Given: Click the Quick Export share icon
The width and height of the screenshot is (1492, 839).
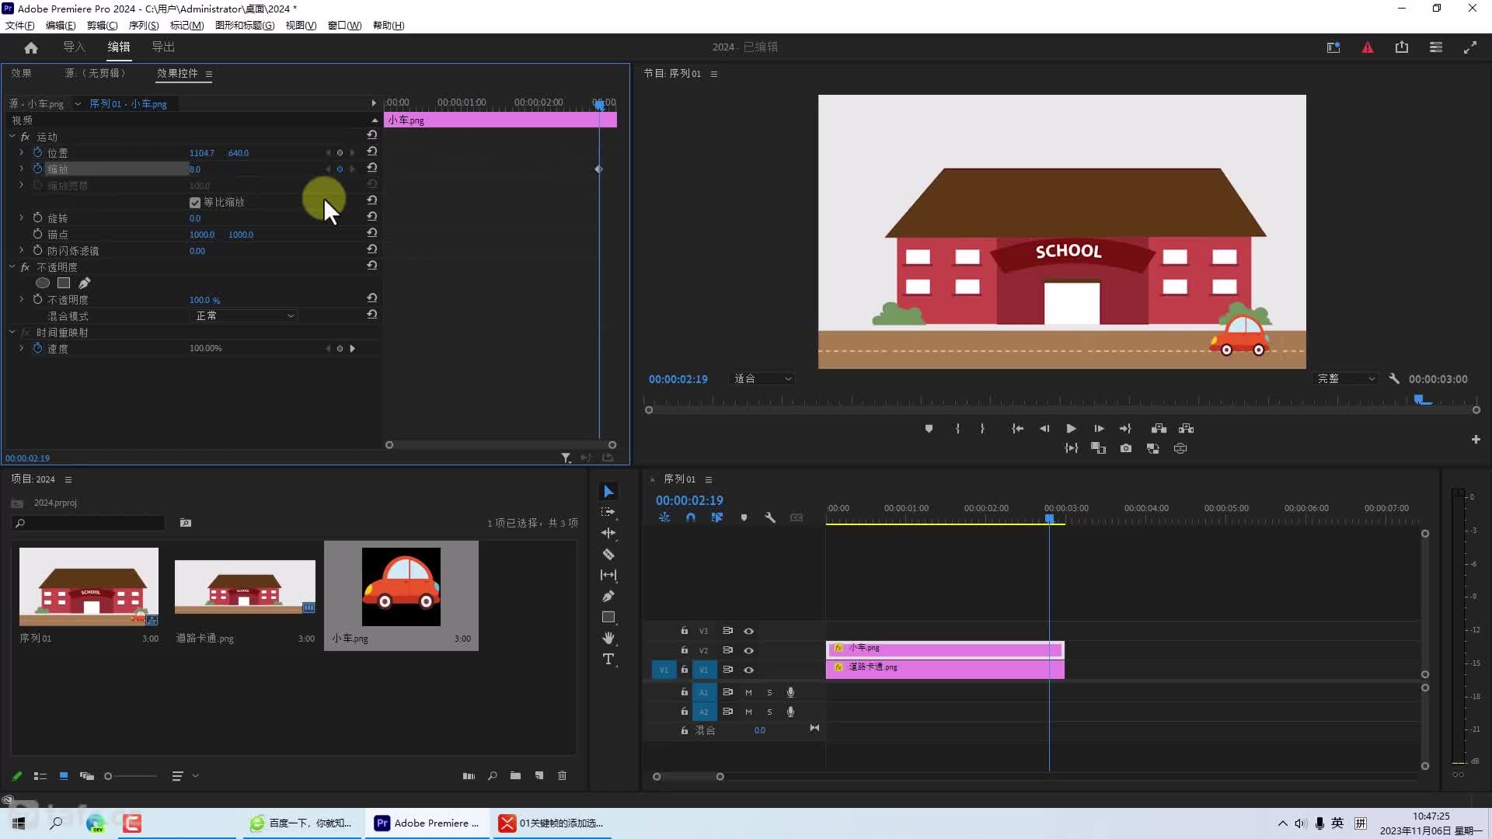Looking at the screenshot, I should pyautogui.click(x=1402, y=47).
